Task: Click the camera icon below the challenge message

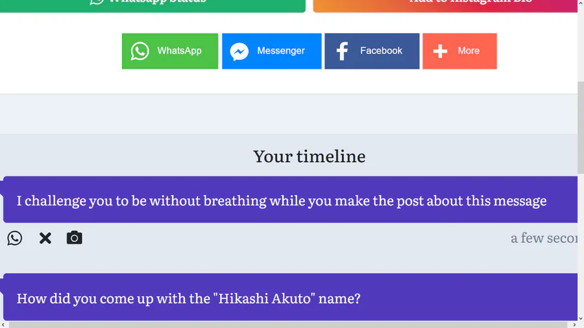Action: (x=75, y=238)
